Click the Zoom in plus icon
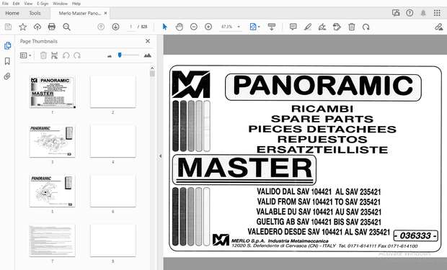 tap(208, 27)
